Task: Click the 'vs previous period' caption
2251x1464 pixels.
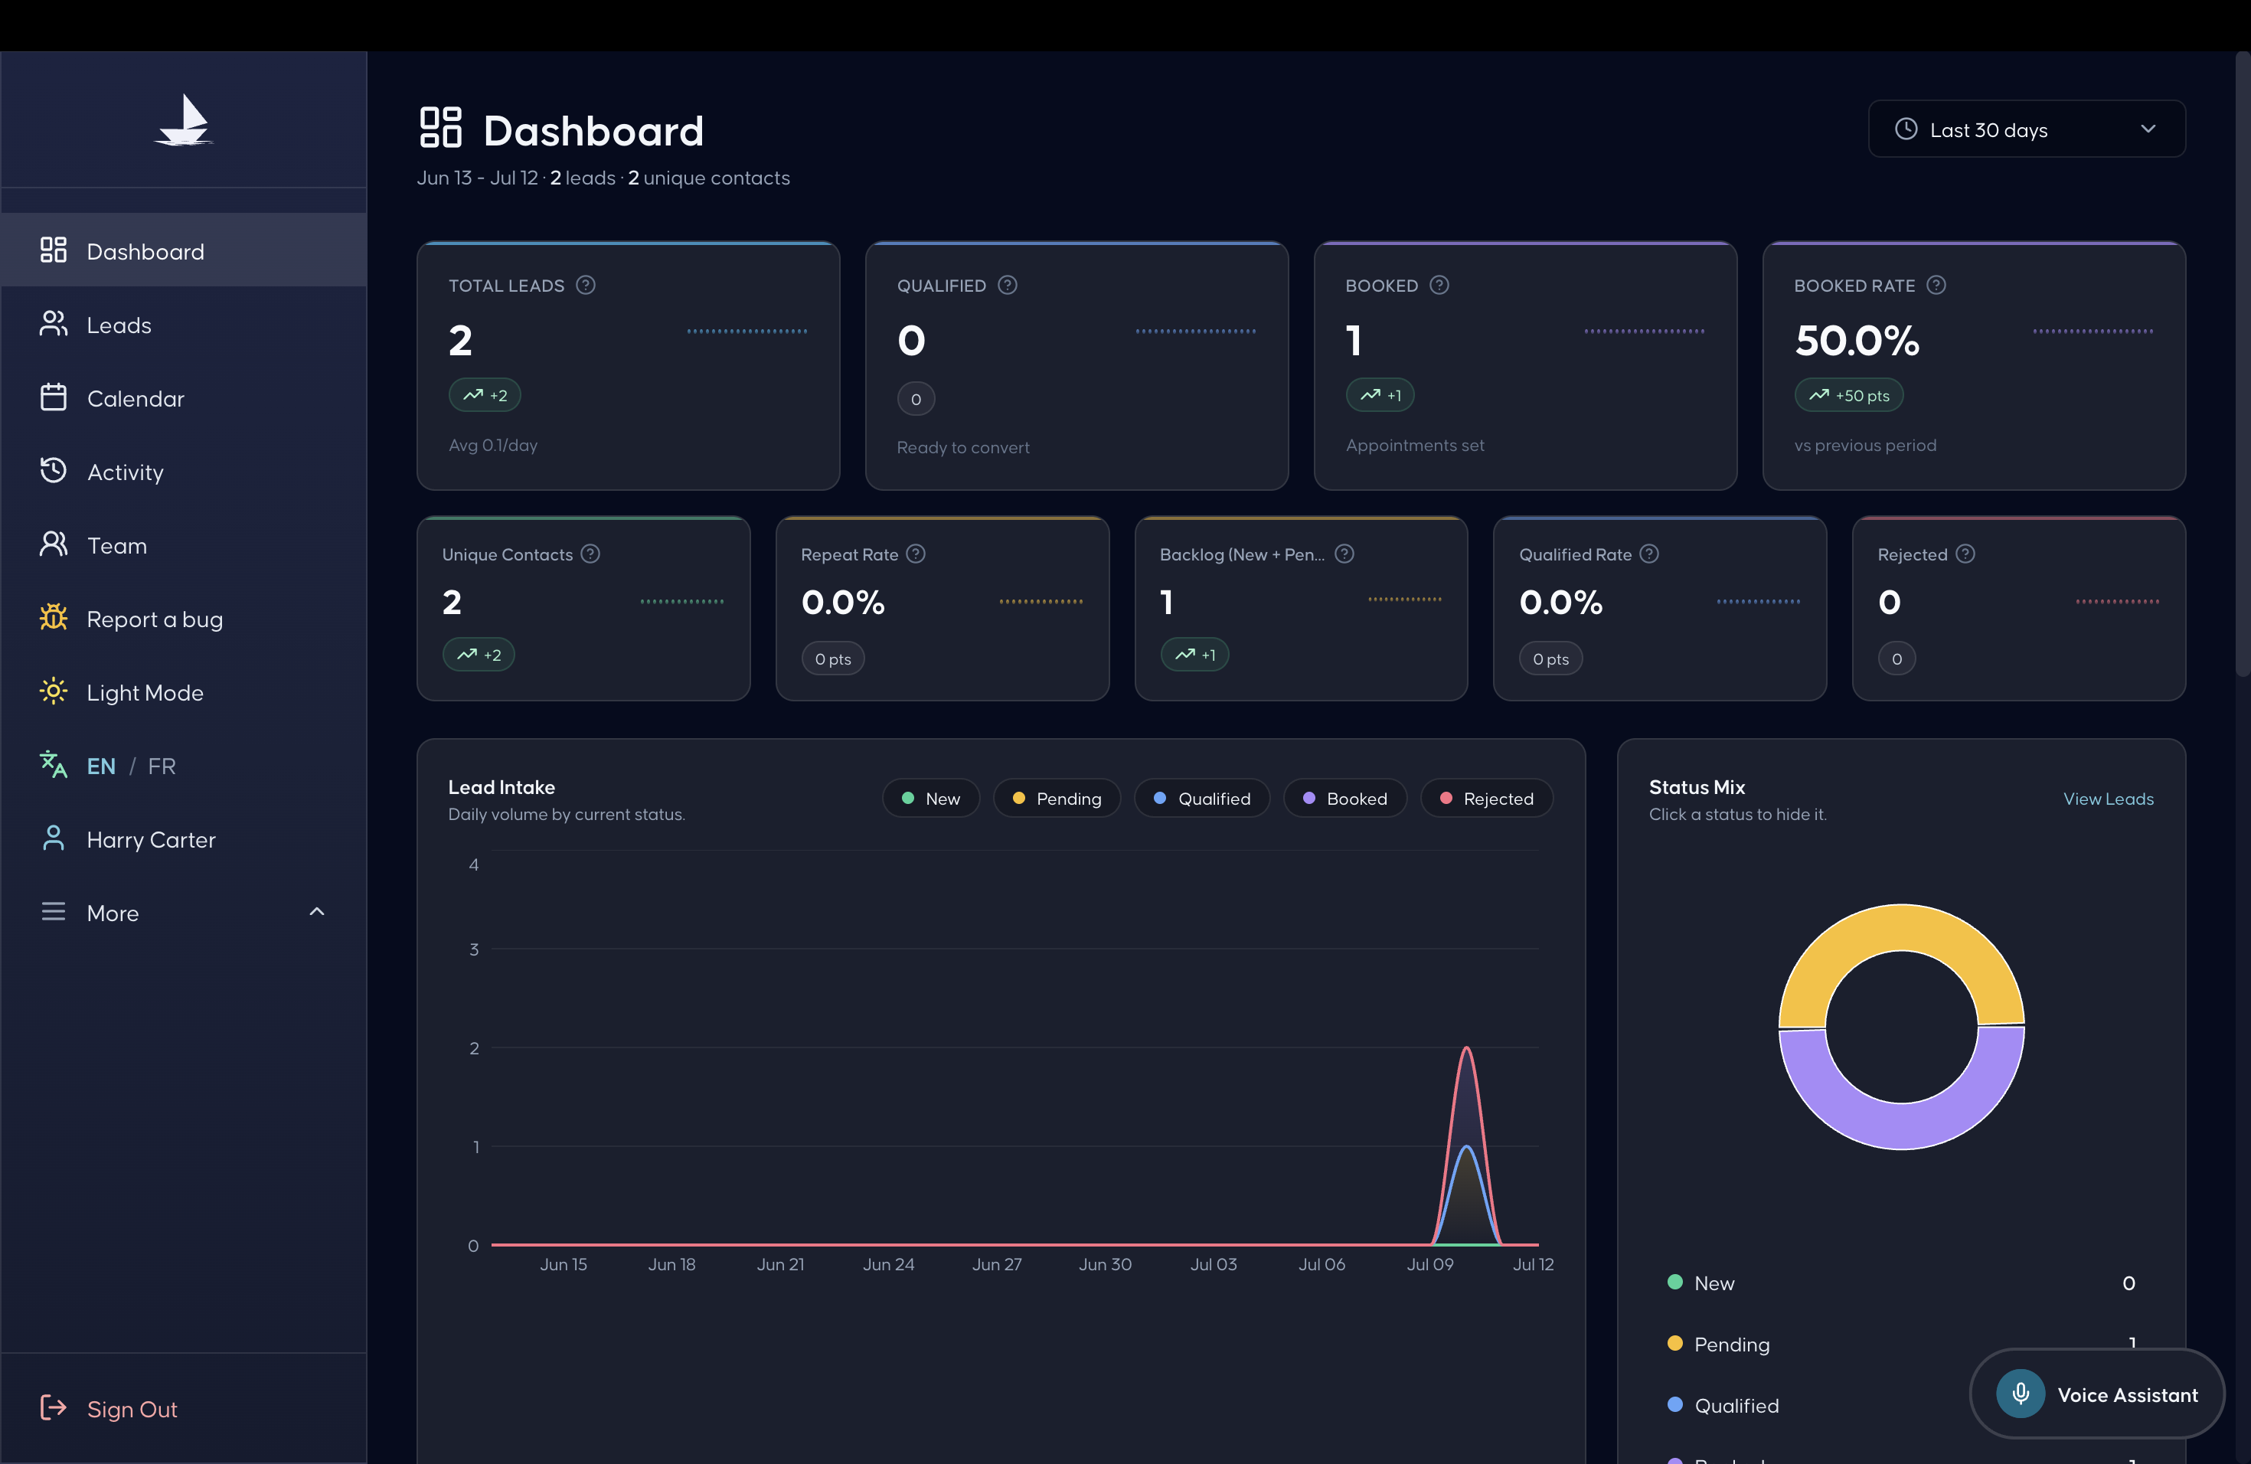Action: click(1864, 445)
